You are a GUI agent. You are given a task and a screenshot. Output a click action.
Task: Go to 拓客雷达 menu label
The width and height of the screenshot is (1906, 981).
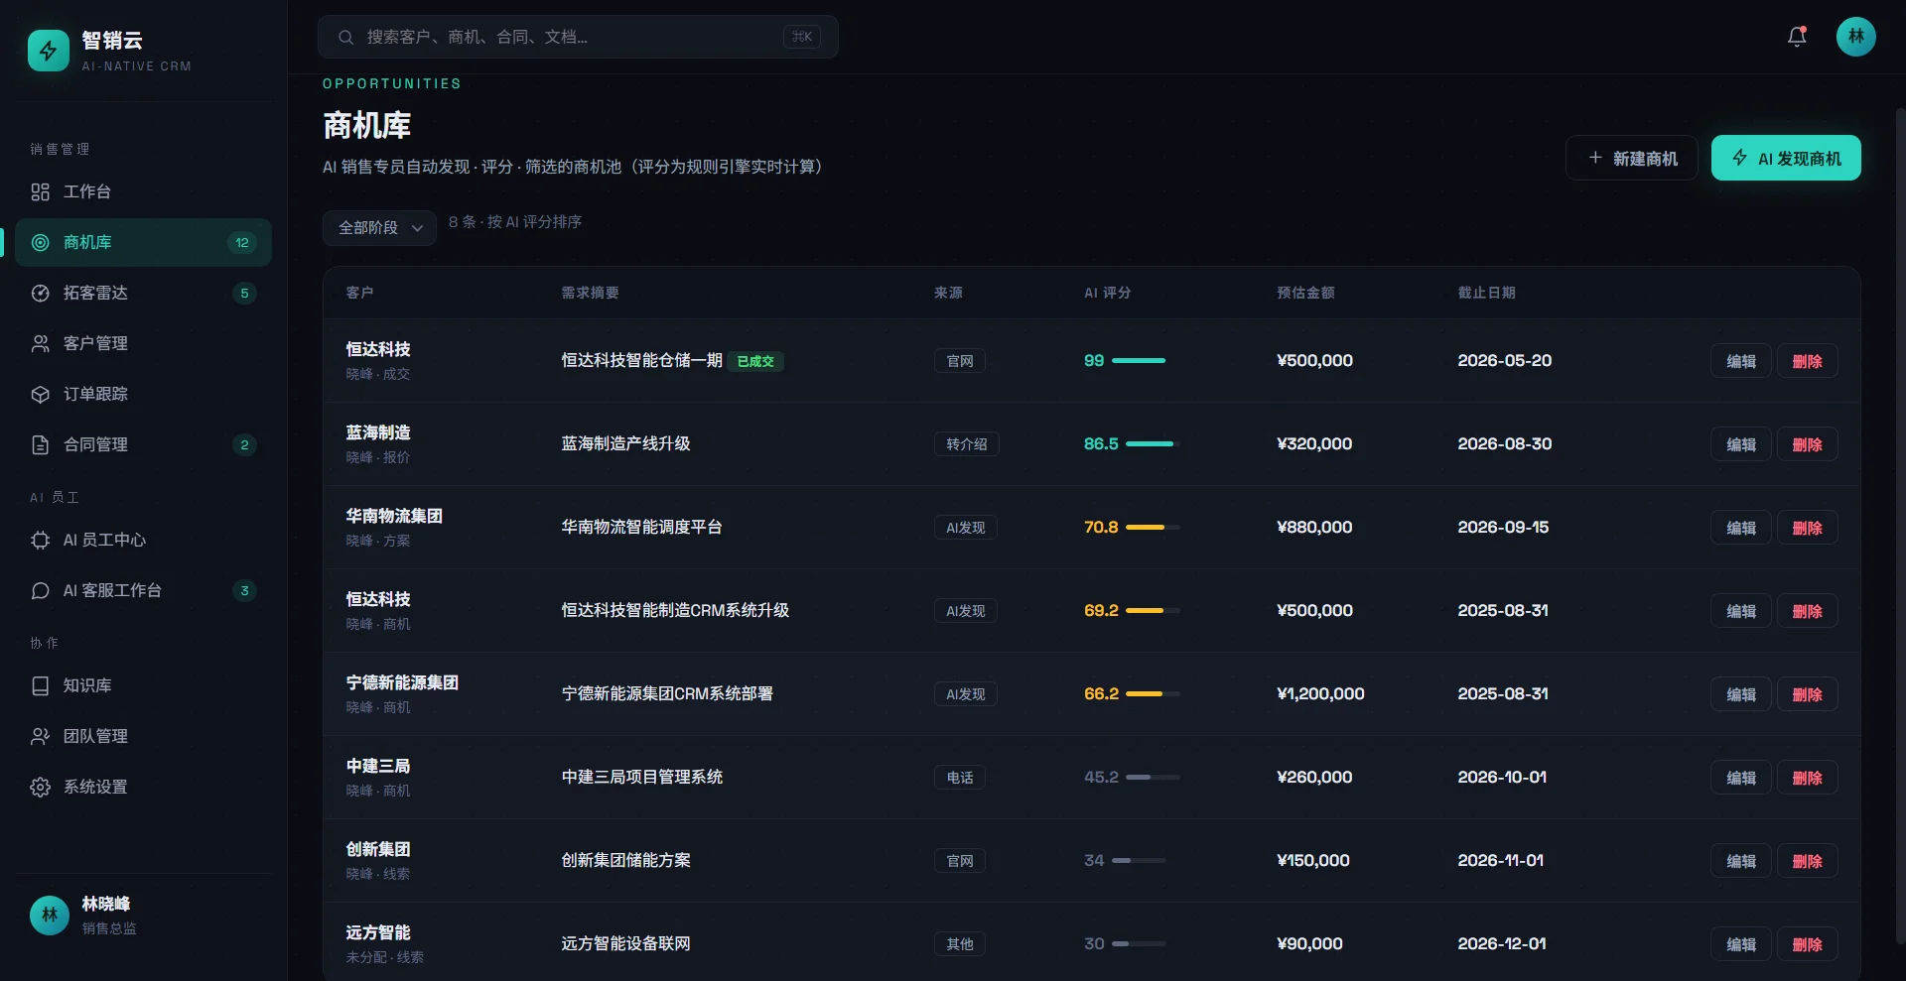[x=95, y=293]
